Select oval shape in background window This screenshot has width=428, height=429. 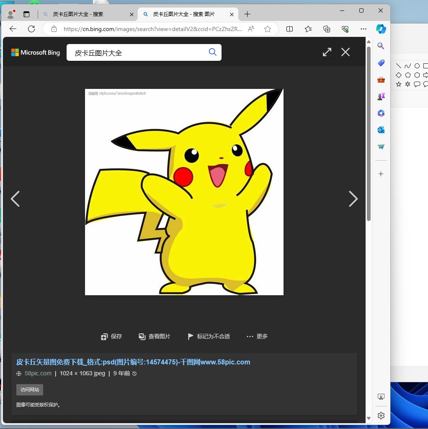point(417,66)
